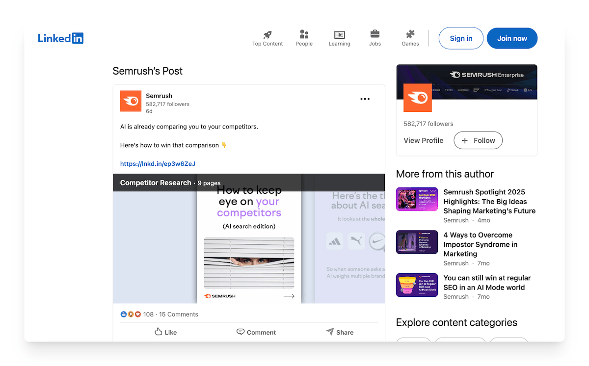Viewport: 589px width, 366px height.
Task: Click the Semrush profile avatar on the post
Action: click(x=131, y=101)
